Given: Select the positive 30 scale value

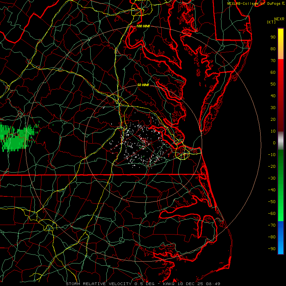Looking at the screenshot, I should point(273,108).
